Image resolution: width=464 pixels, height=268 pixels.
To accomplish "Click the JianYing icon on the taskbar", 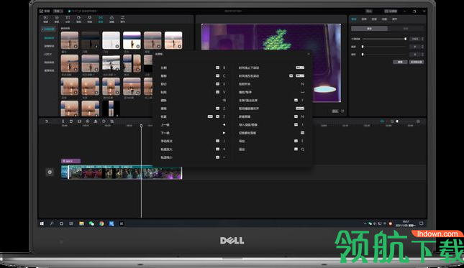I will click(122, 223).
